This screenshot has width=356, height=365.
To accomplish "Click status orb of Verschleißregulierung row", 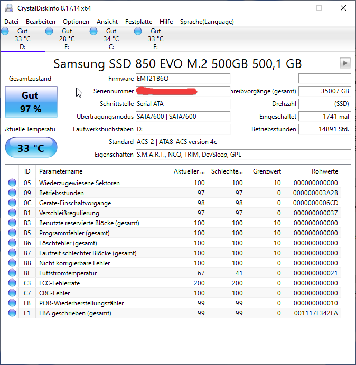I will 12,213.
